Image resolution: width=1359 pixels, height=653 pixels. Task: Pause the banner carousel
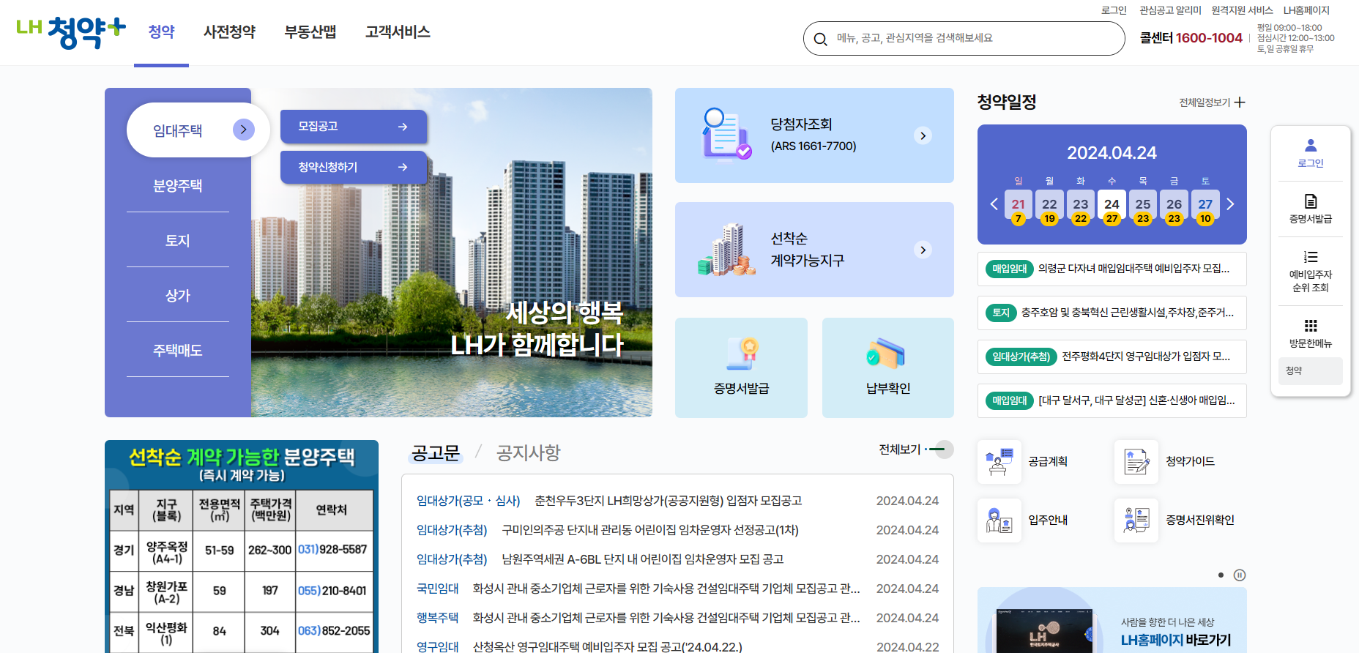(x=1240, y=575)
